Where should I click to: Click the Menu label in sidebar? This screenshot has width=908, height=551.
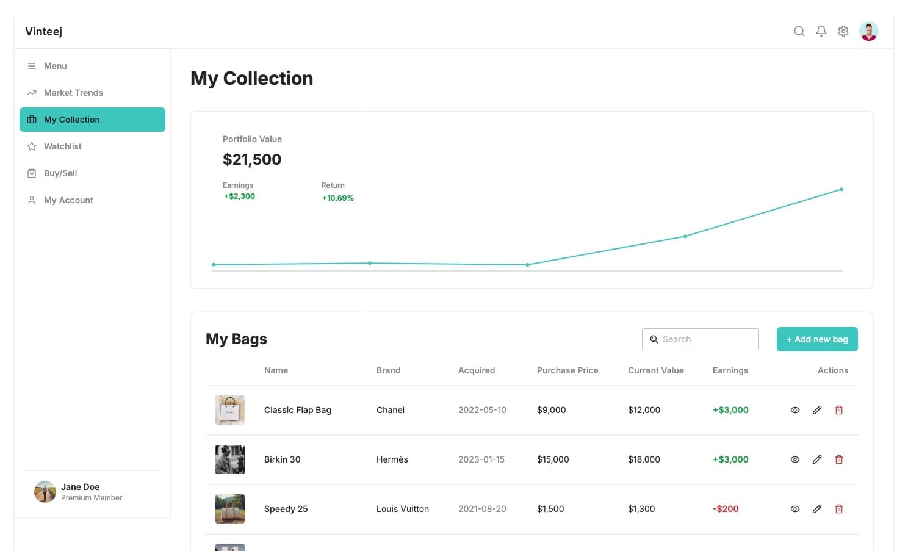coord(56,66)
